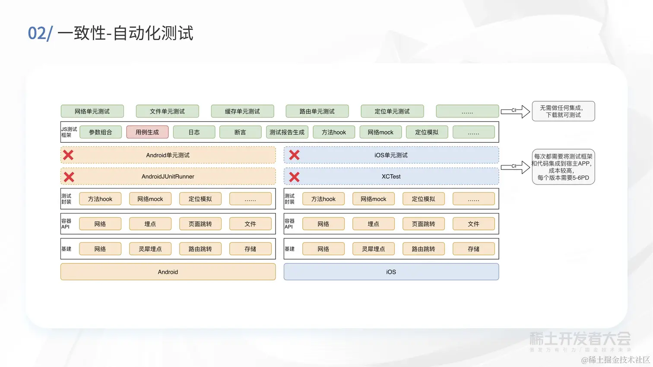The image size is (653, 367).
Task: Click the Android-side 基建 label
Action: (x=66, y=249)
